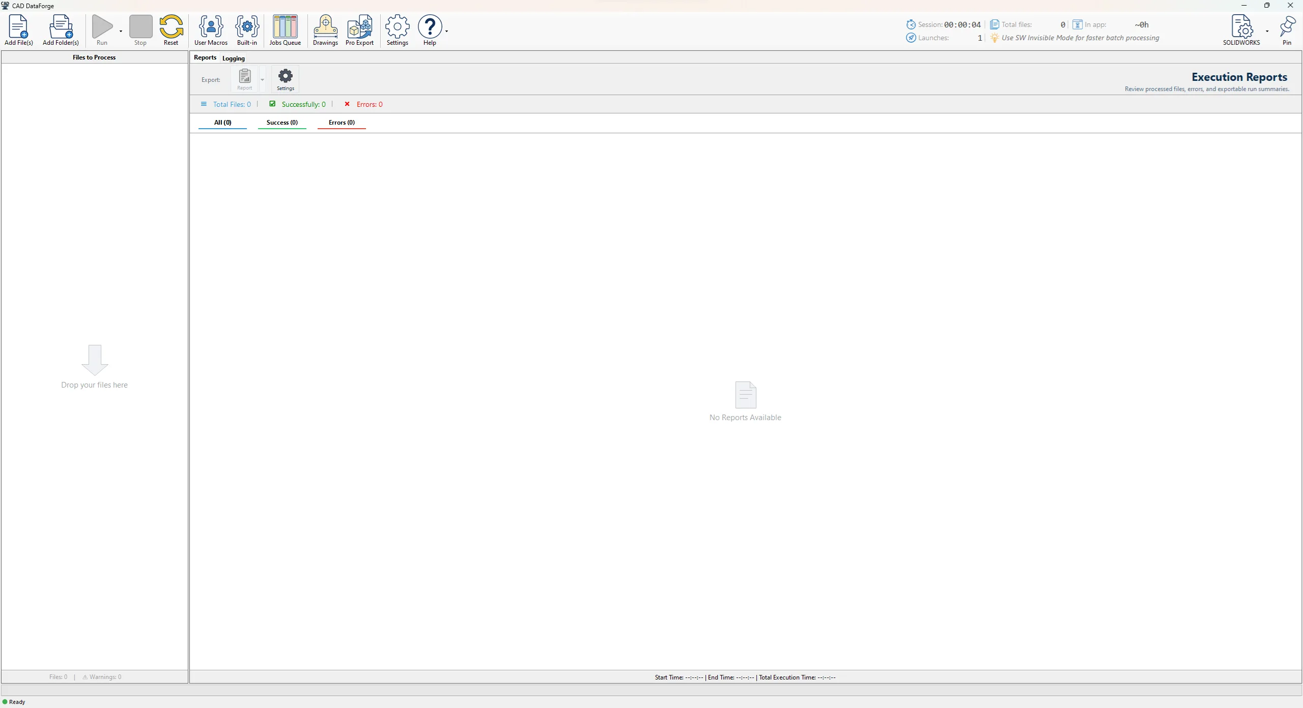Click the 'Files: 0' footer counter
Image resolution: width=1303 pixels, height=708 pixels.
click(58, 677)
